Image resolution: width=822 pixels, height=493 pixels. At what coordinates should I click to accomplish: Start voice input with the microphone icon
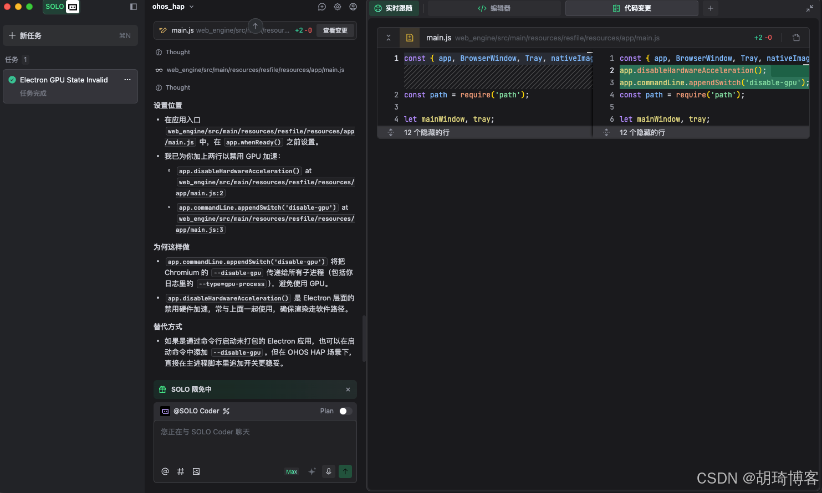329,471
